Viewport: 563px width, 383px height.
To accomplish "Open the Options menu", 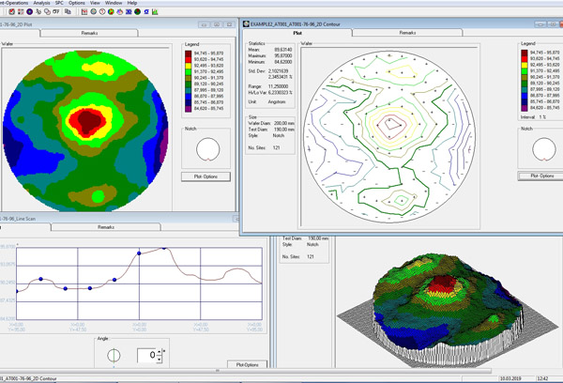I will click(x=77, y=5).
